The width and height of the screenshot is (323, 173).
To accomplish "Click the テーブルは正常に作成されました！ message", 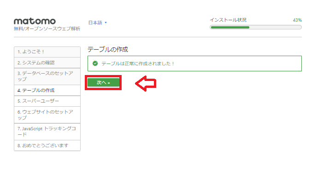I will point(138,63).
